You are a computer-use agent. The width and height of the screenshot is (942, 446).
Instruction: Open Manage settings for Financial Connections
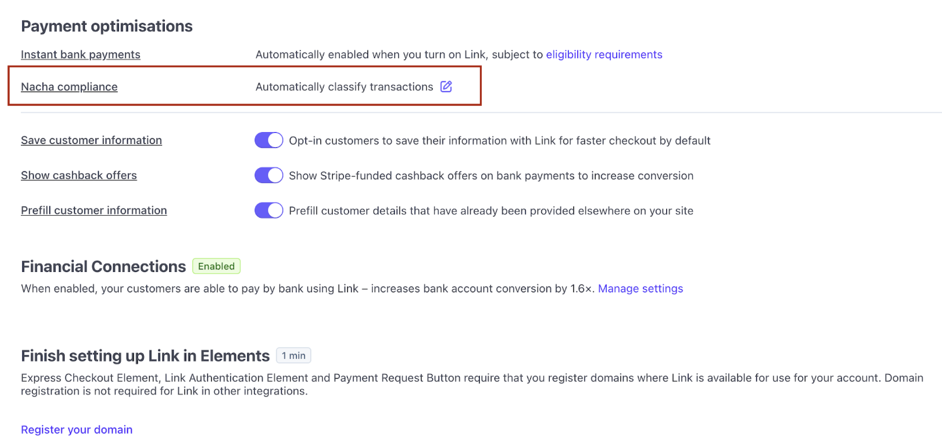pos(640,288)
